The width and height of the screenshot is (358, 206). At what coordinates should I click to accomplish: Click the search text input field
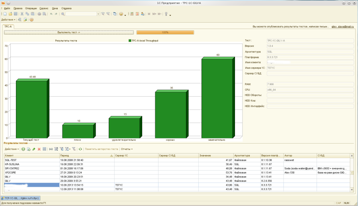(x=81, y=14)
